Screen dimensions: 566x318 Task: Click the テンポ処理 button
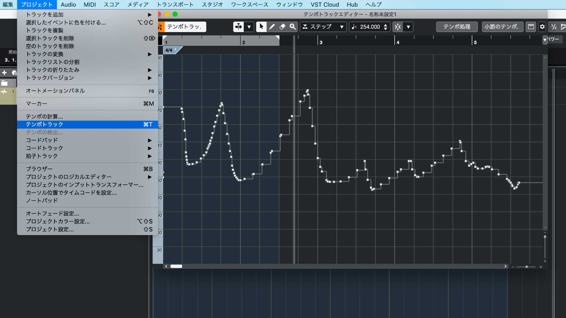pyautogui.click(x=457, y=27)
